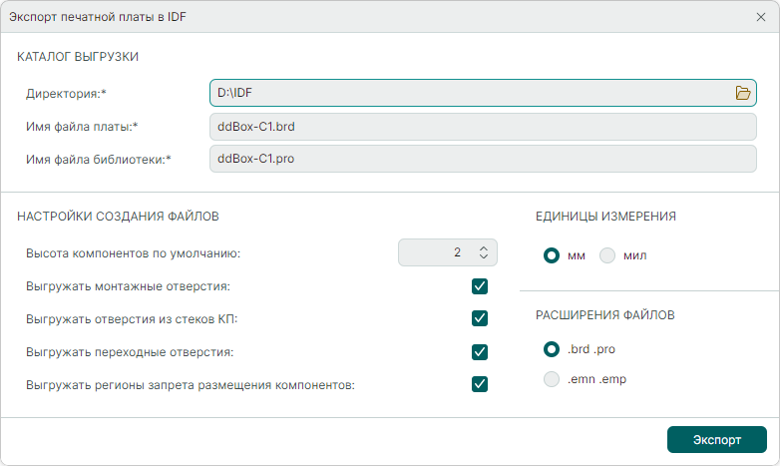This screenshot has height=466, width=780.
Task: Toggle the Выгружать монтажные отверстия checkbox
Action: pyautogui.click(x=480, y=286)
